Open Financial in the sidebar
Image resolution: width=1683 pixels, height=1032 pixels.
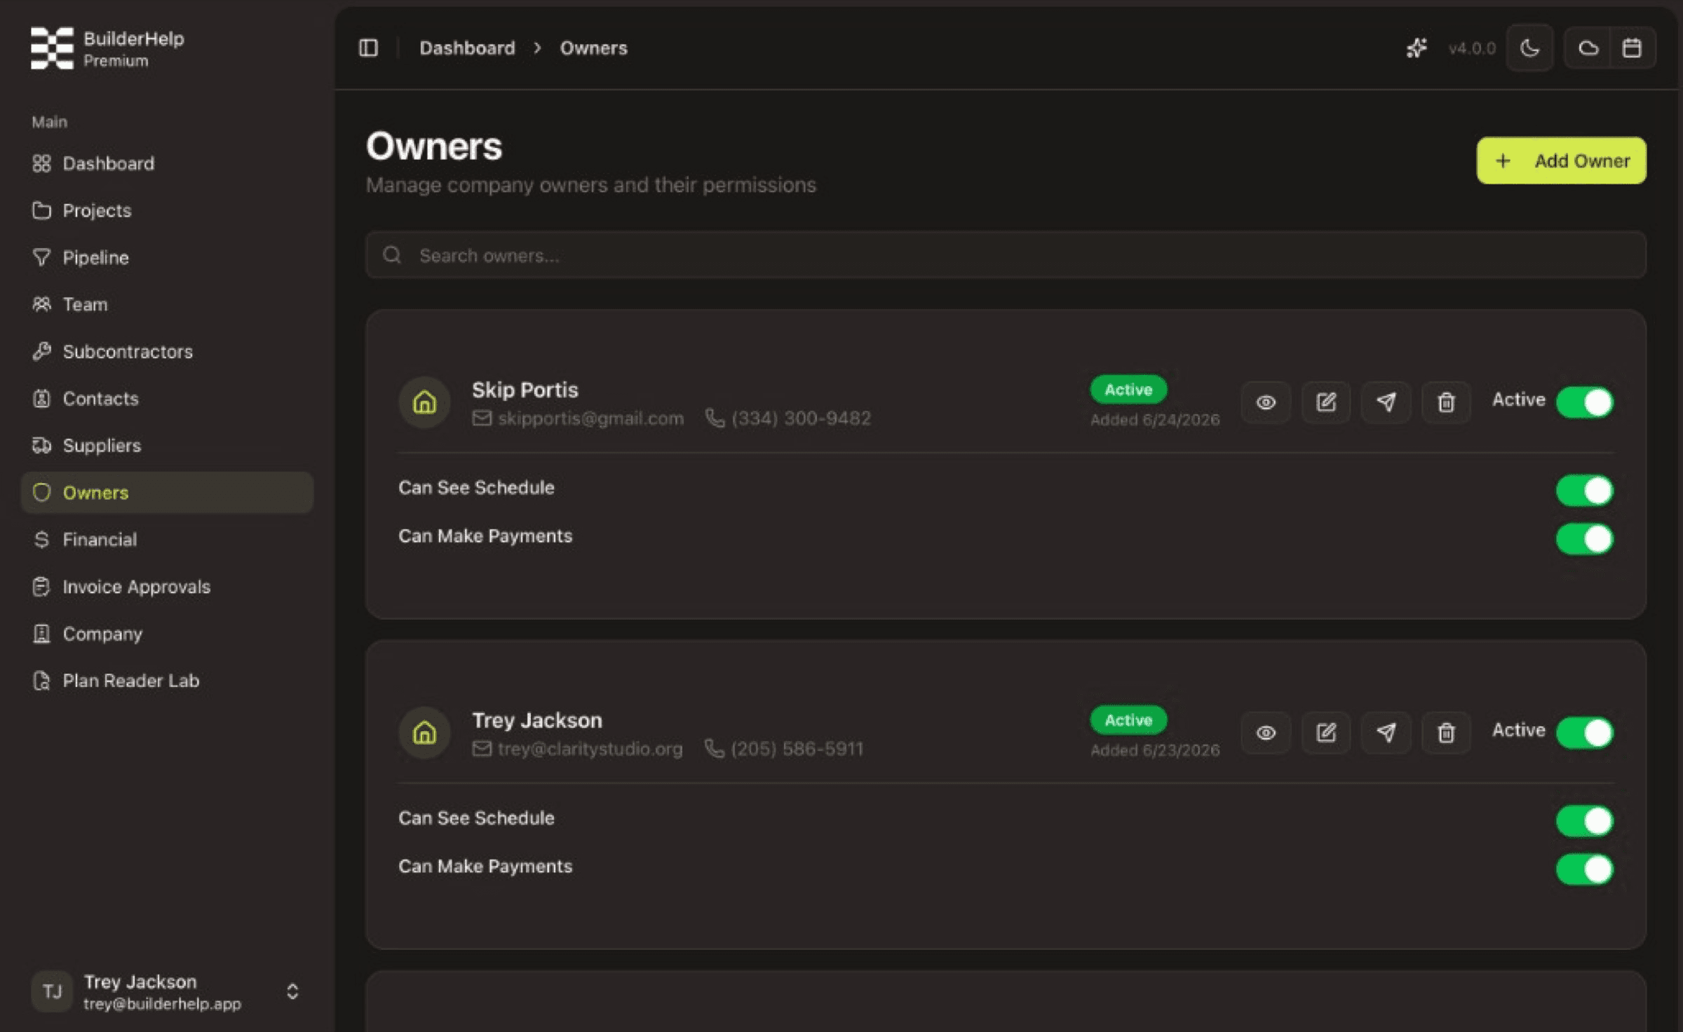point(167,539)
